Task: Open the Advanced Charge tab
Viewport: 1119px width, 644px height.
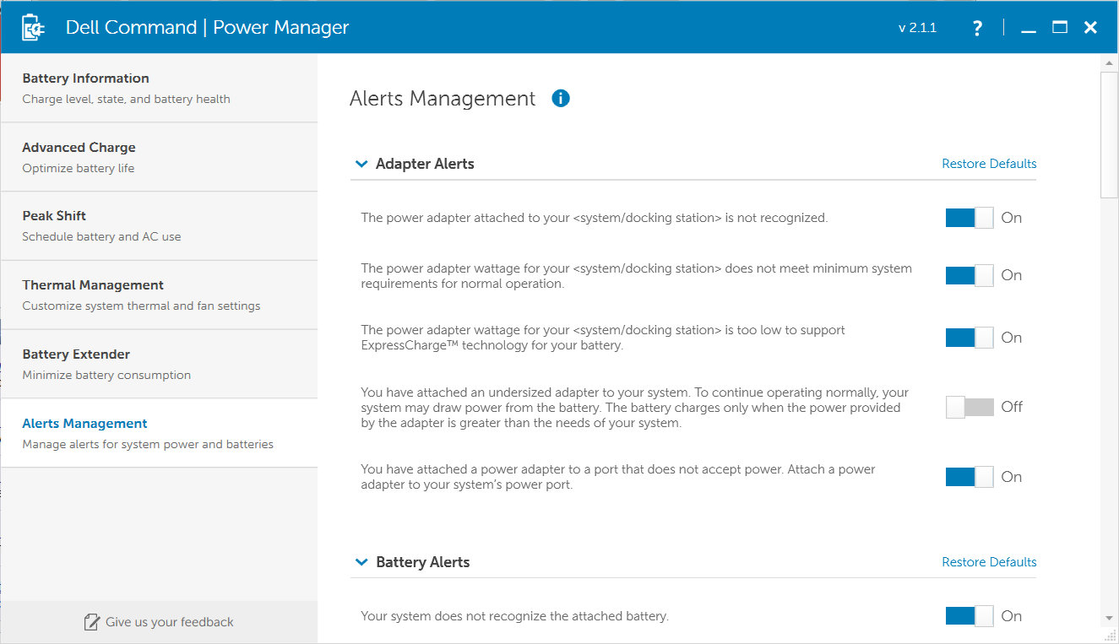Action: (159, 157)
